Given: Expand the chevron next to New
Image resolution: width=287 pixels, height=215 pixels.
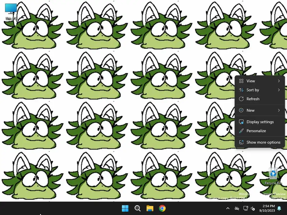Looking at the screenshot, I should coord(279,110).
